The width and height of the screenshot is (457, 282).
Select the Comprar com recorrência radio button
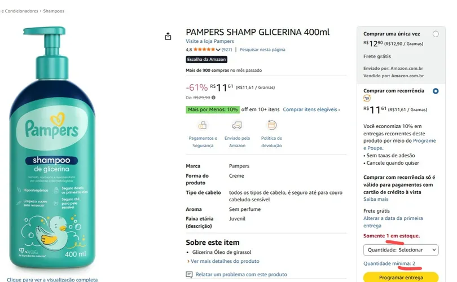[436, 91]
